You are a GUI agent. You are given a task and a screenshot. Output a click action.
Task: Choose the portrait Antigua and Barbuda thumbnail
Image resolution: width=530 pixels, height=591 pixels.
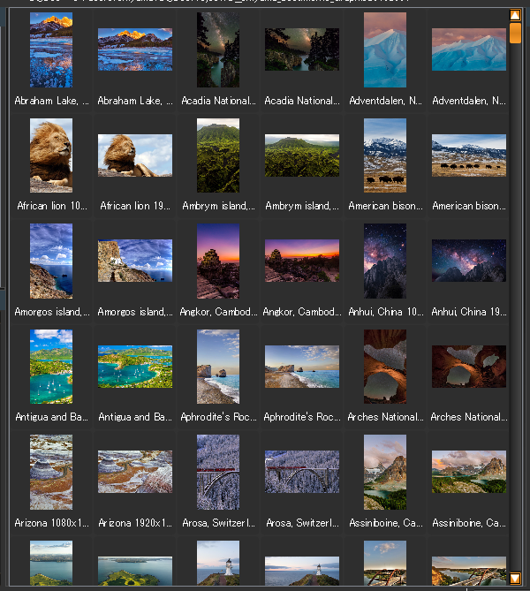tap(51, 367)
